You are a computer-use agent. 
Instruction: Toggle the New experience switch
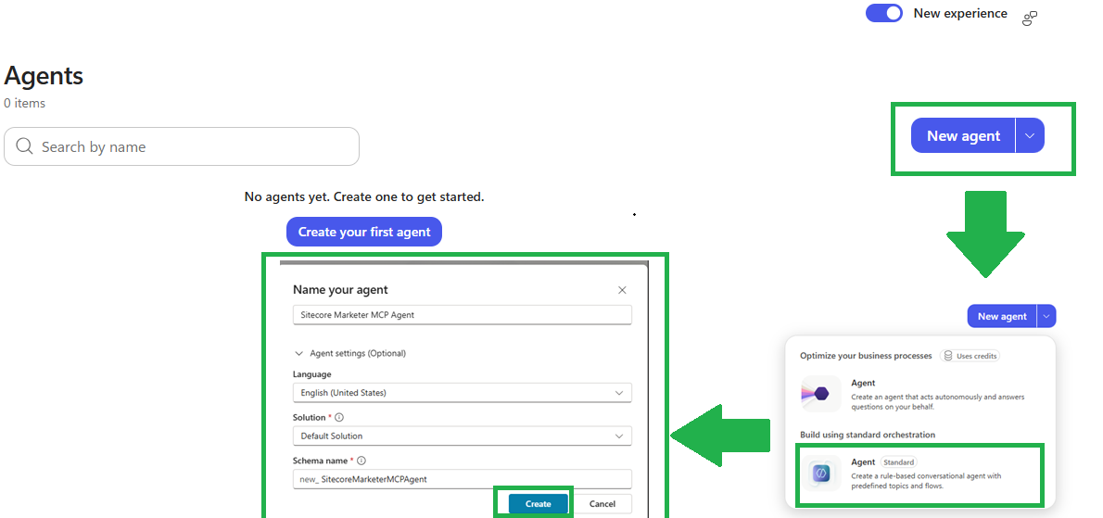pyautogui.click(x=883, y=13)
